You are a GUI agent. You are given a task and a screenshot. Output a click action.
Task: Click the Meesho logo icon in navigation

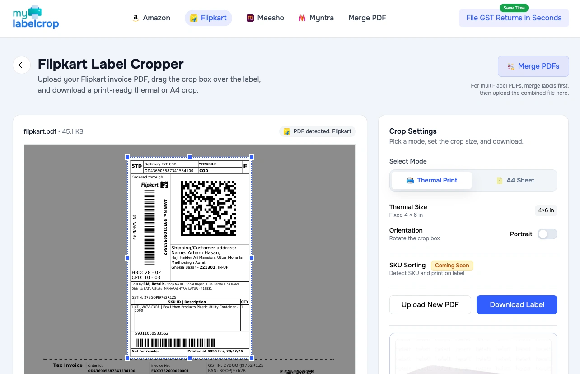[250, 18]
